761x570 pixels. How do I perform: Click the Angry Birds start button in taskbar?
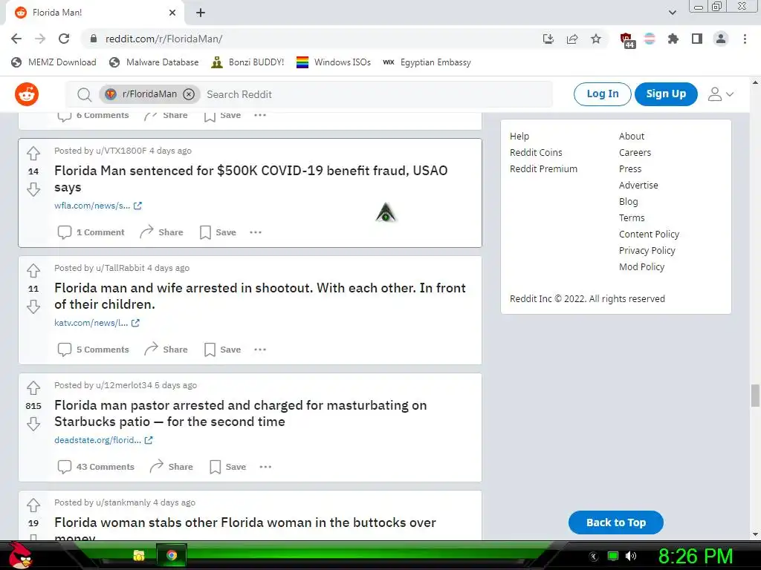[x=20, y=555]
